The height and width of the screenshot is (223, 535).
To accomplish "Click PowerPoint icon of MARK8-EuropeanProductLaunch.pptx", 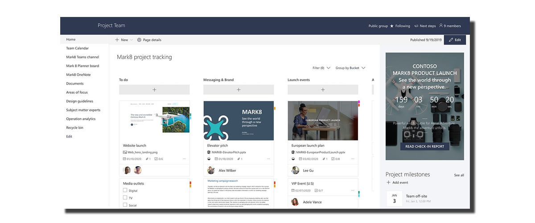I will [293, 152].
